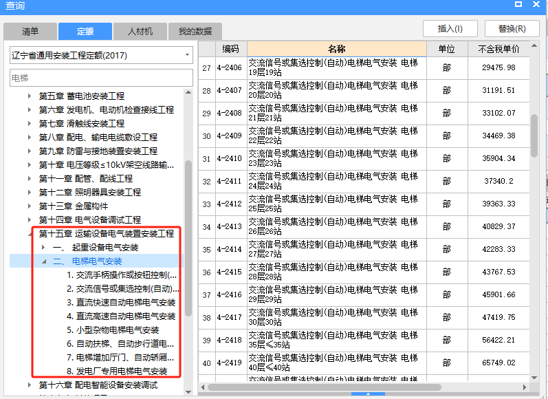The width and height of the screenshot is (548, 399).
Task: Click the table vertical scrollbar thumb
Action: tap(534, 136)
